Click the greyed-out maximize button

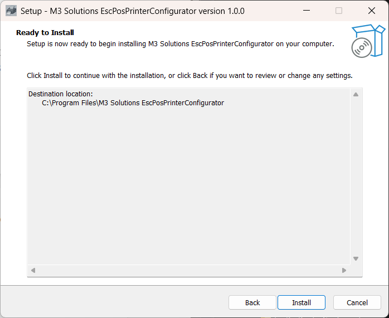click(x=339, y=11)
